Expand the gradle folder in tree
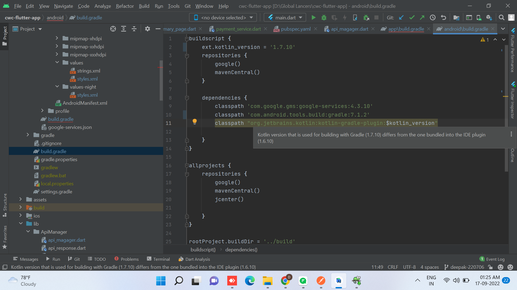The height and width of the screenshot is (290, 517). (x=28, y=135)
